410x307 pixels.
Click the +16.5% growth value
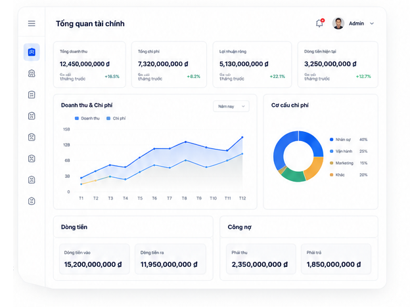(112, 77)
